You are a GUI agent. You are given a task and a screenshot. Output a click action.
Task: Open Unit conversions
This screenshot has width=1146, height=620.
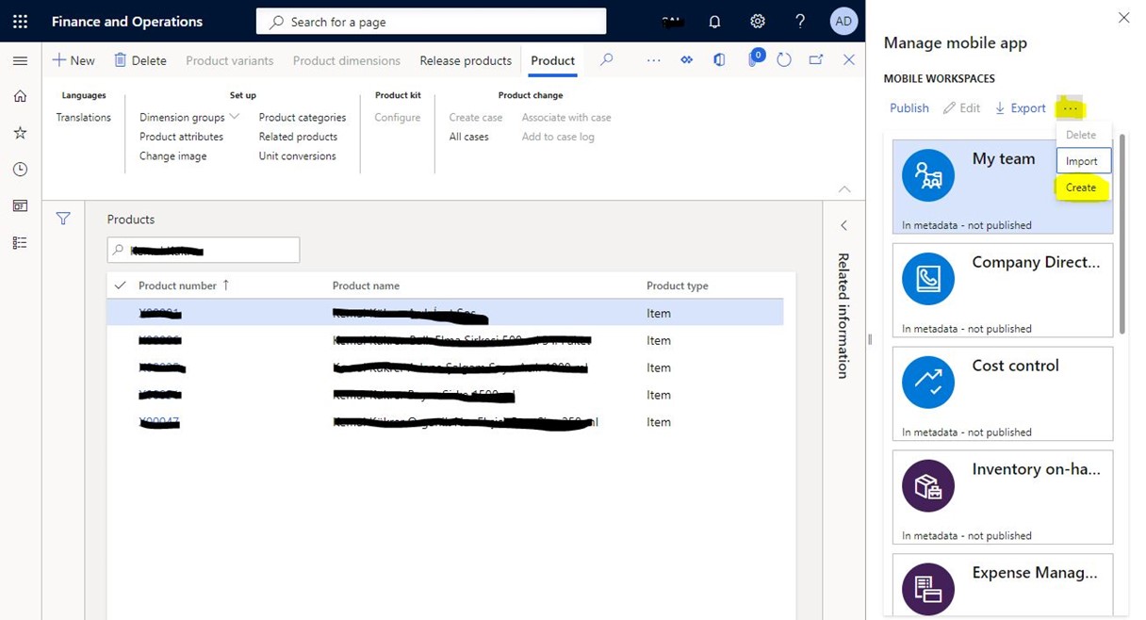point(297,156)
